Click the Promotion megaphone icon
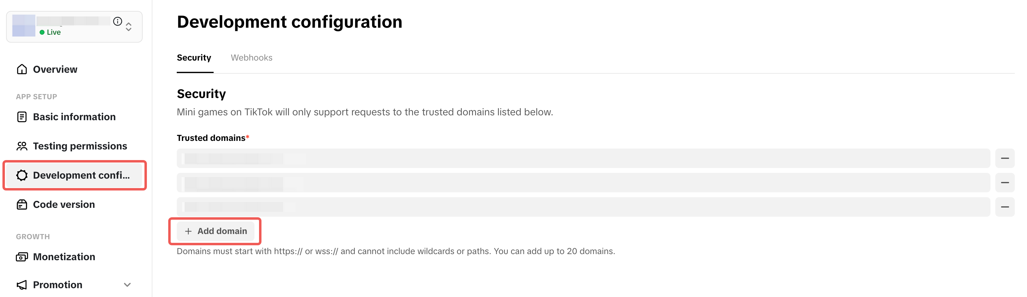 [22, 285]
